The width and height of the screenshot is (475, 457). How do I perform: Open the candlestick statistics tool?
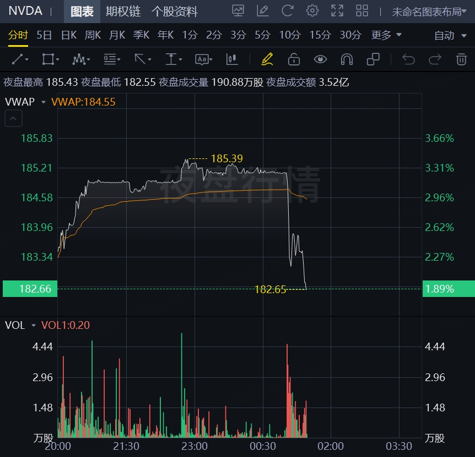(x=231, y=59)
